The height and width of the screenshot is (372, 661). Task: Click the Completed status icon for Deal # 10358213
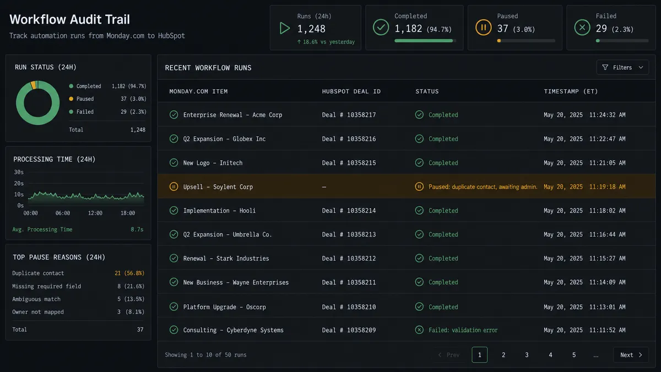419,234
